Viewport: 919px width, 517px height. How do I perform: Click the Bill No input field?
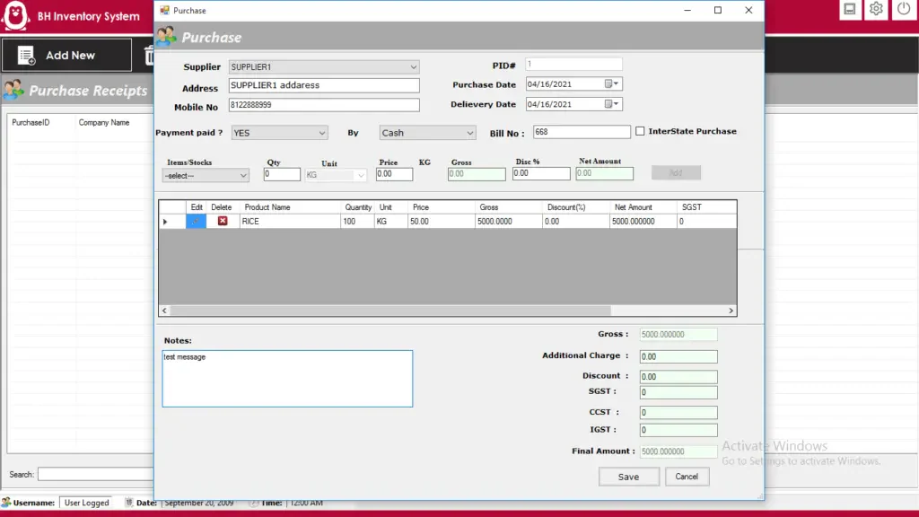pos(582,132)
